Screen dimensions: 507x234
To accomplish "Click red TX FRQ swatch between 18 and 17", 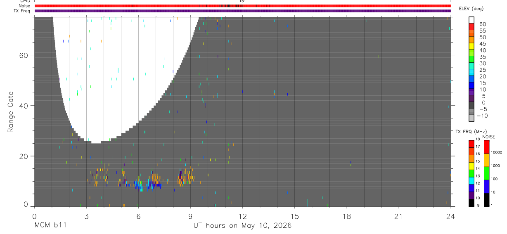I will point(471,144).
